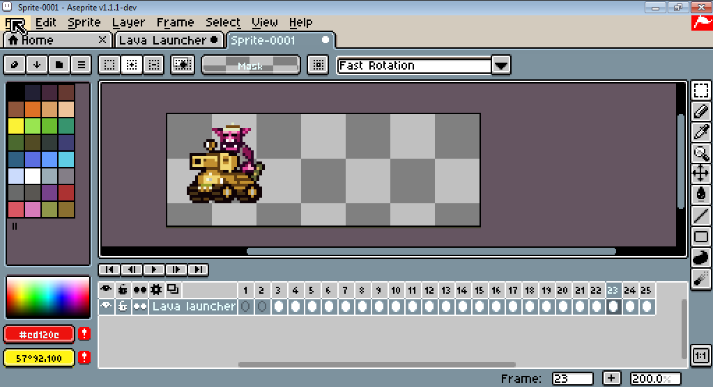Select the Move tool
This screenshot has height=387, width=713.
coord(700,173)
